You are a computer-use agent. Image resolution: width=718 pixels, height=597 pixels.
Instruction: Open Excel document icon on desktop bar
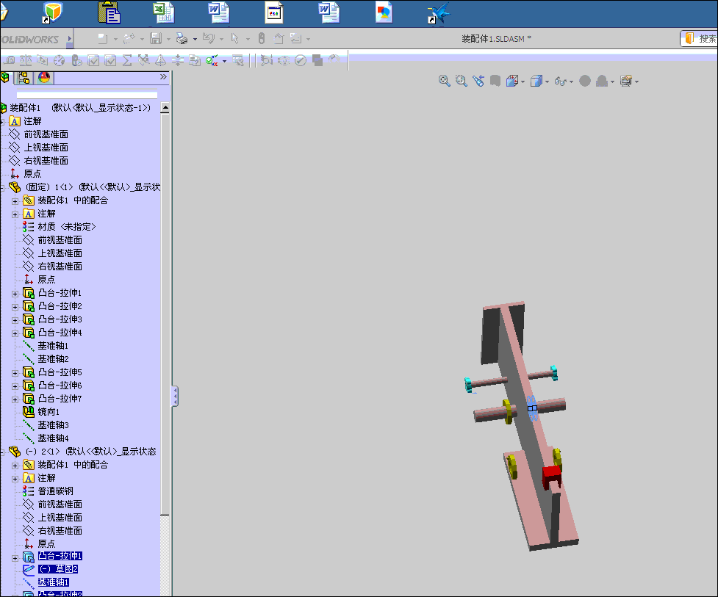click(163, 12)
